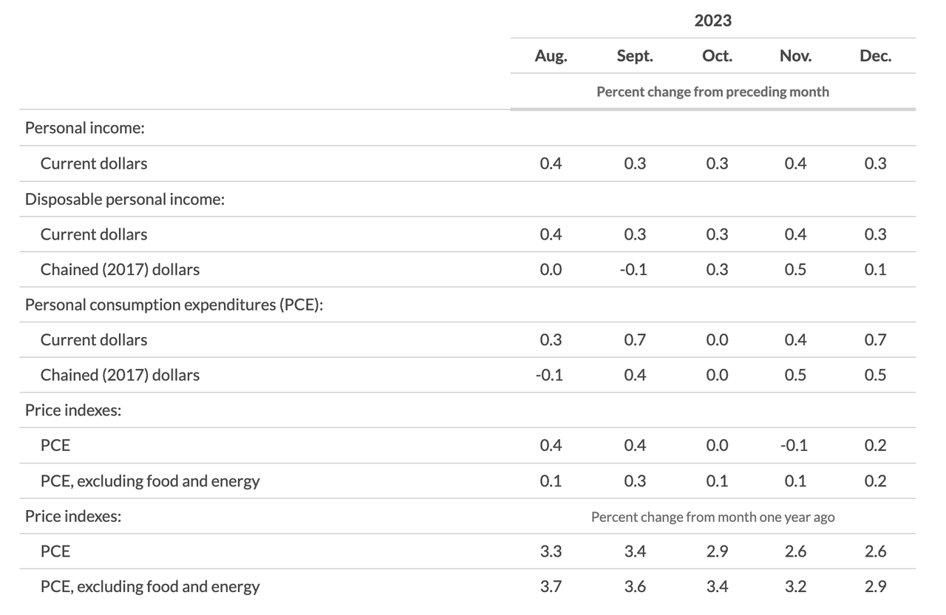
Task: Click the 3.6 value in the Sept. column
Action: pyautogui.click(x=634, y=587)
